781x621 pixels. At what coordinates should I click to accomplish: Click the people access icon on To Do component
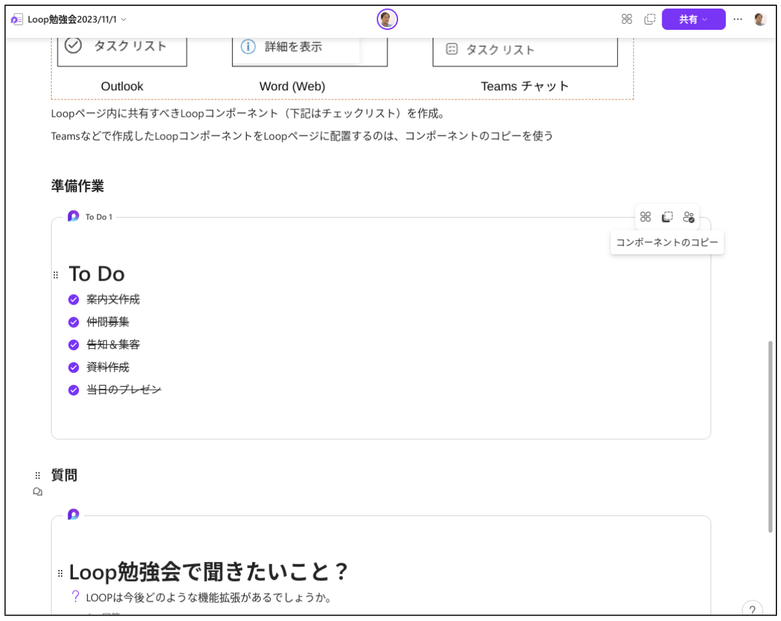[x=688, y=217]
